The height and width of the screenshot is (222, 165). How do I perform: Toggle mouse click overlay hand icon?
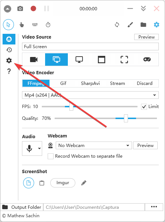point(22,25)
